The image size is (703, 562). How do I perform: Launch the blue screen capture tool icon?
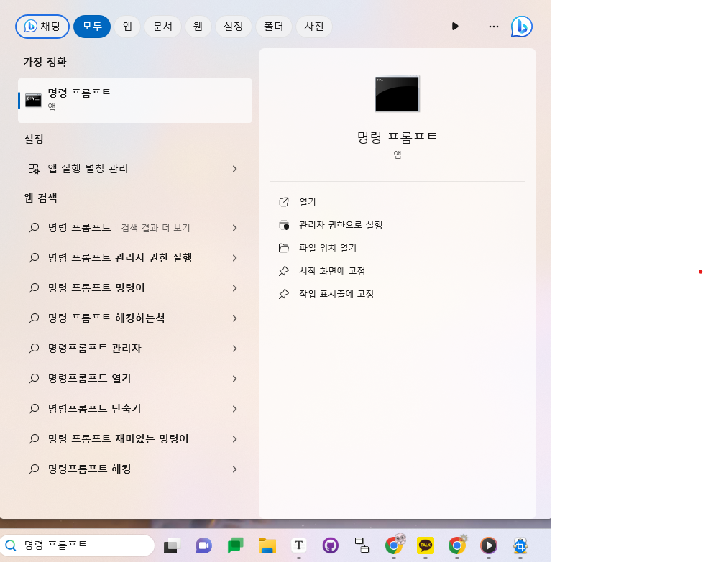tap(520, 545)
